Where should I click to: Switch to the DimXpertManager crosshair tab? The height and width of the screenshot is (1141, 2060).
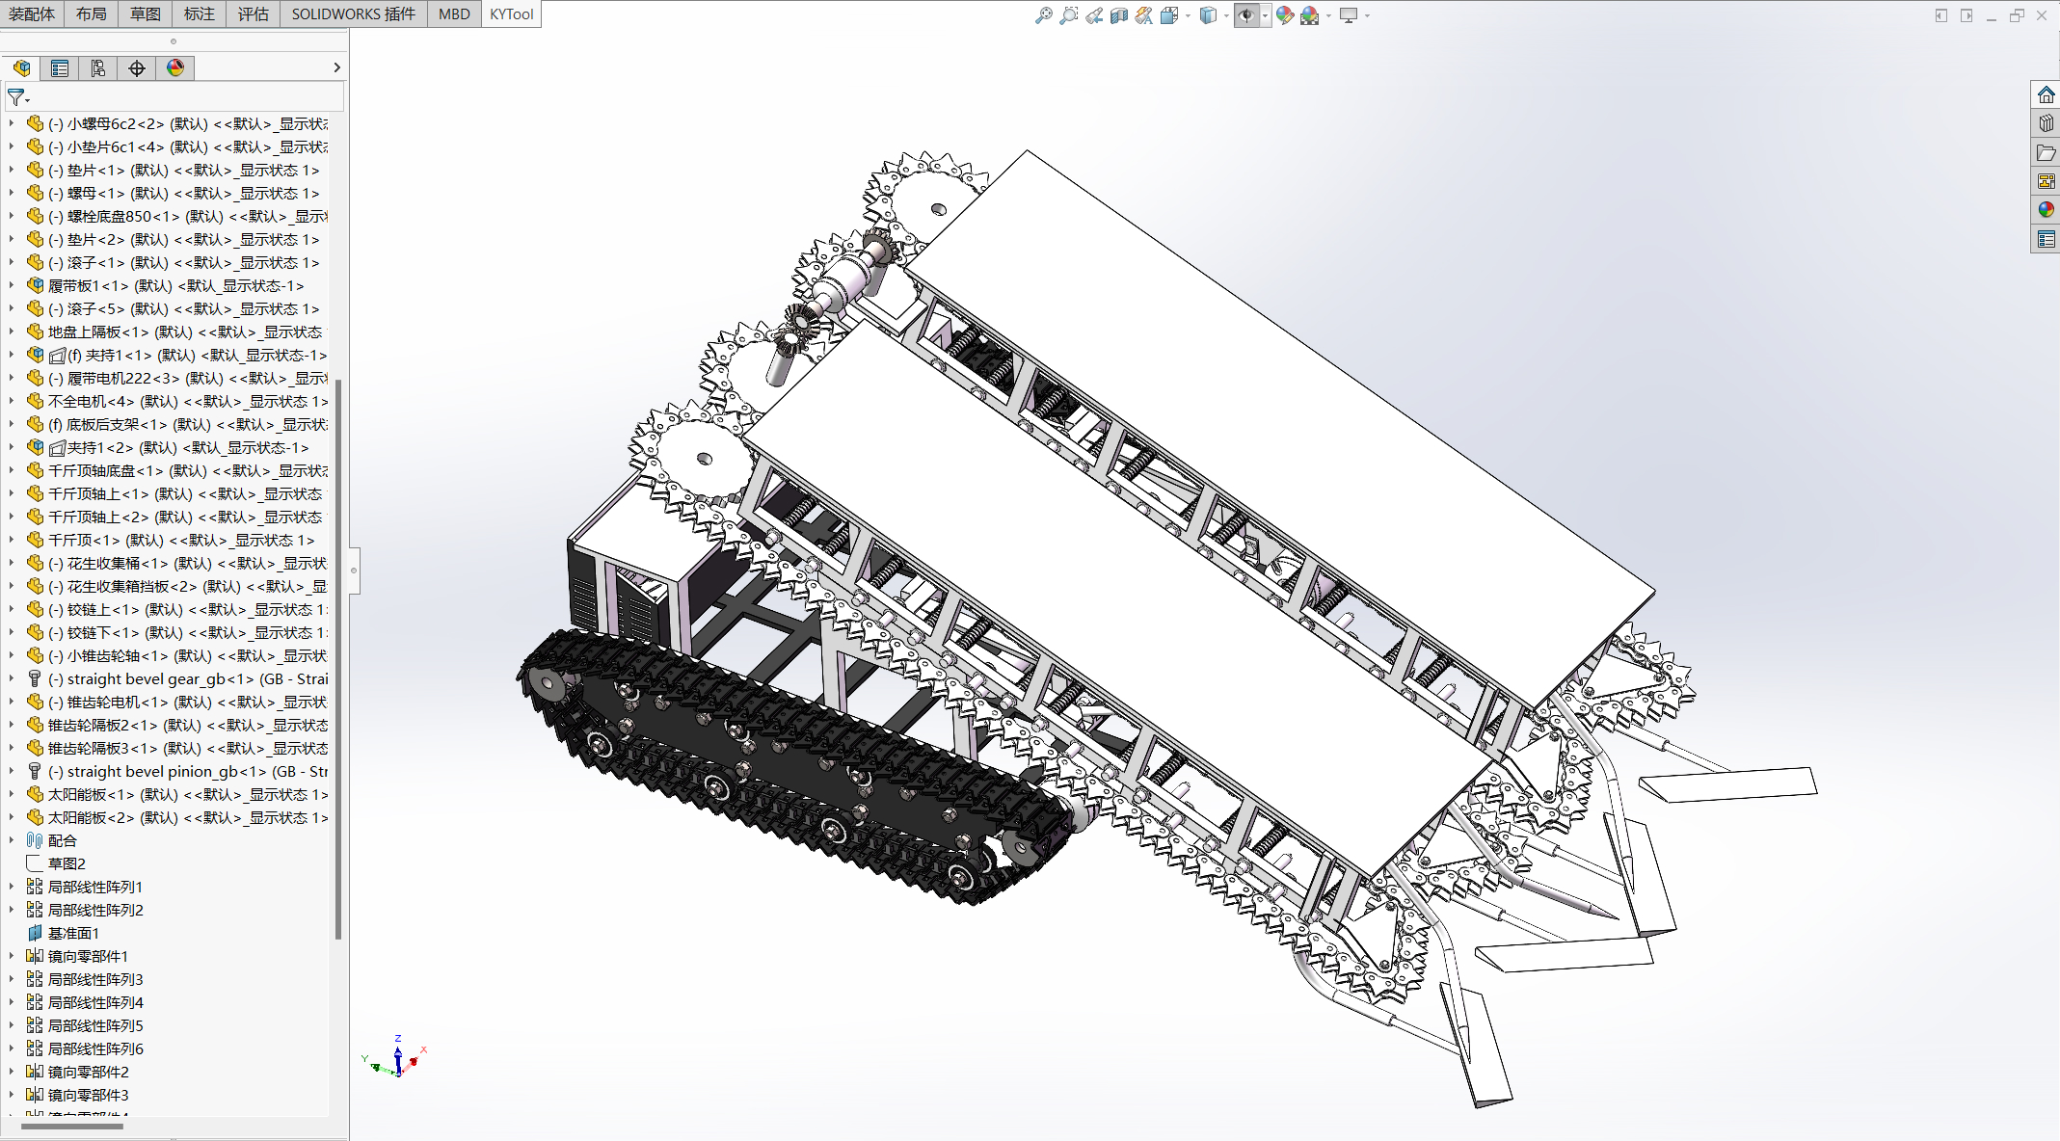click(x=137, y=67)
